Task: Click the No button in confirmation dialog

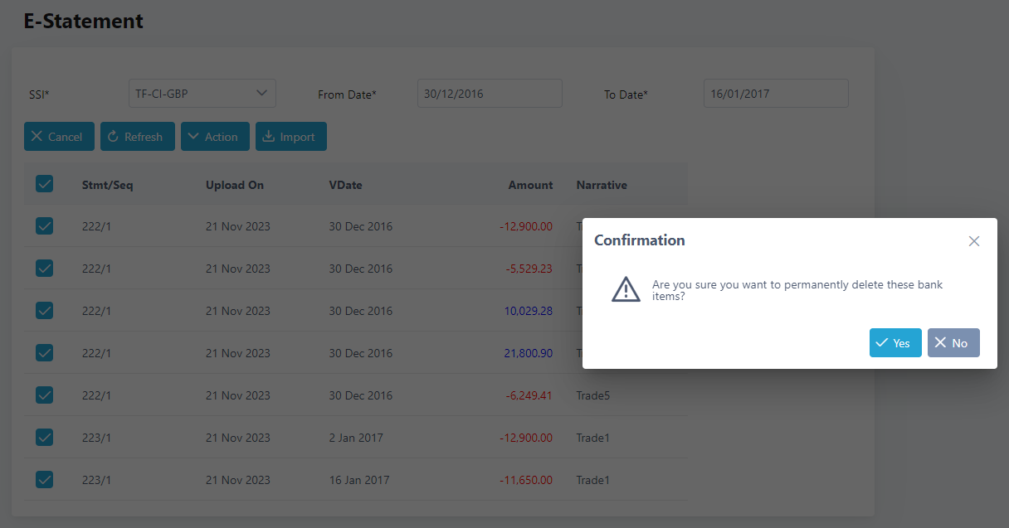Action: [x=953, y=343]
